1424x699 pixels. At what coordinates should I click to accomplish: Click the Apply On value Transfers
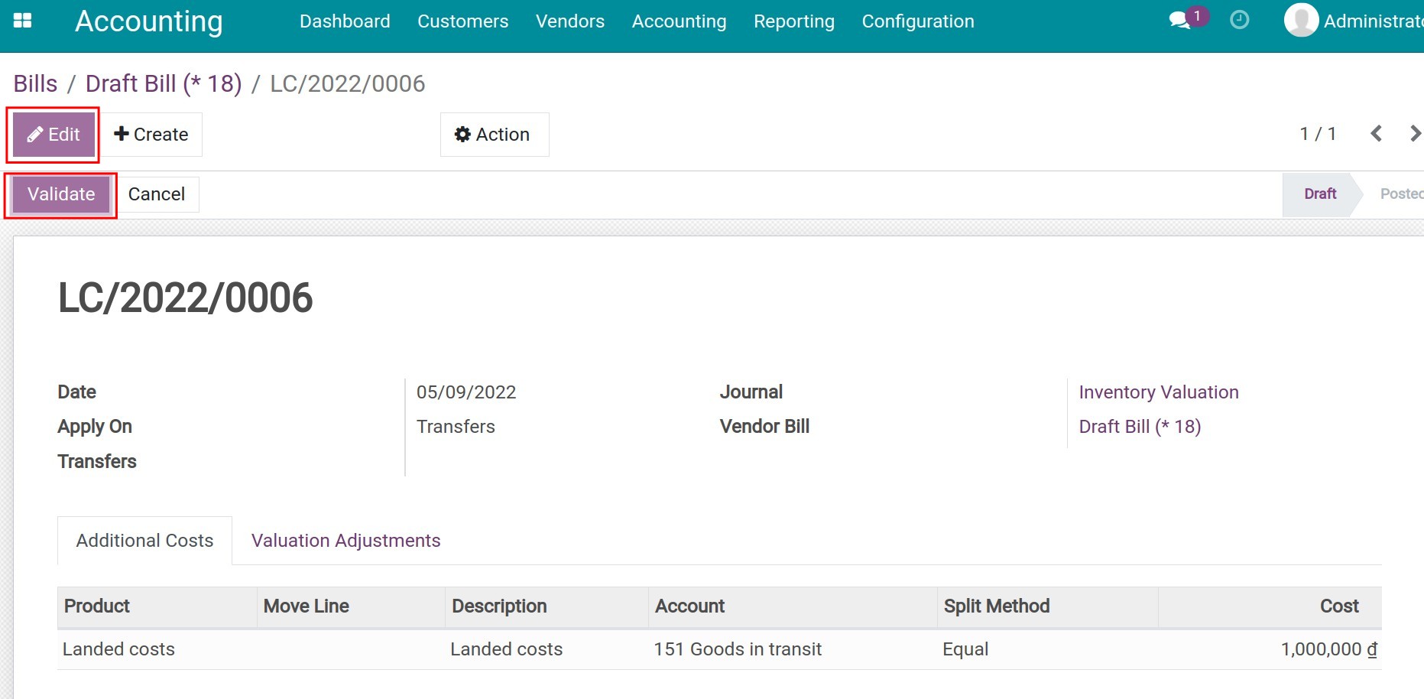pos(456,427)
